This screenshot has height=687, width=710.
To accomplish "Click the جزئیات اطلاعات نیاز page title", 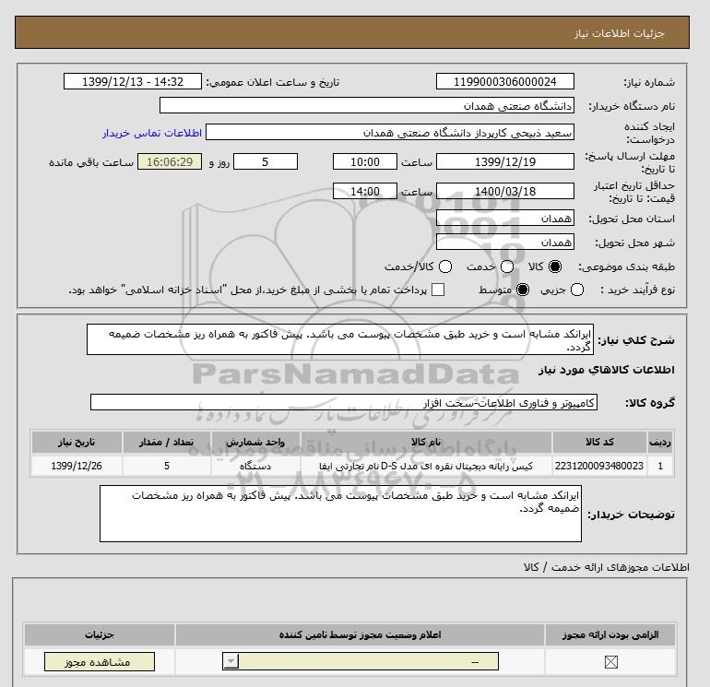I will click(619, 33).
